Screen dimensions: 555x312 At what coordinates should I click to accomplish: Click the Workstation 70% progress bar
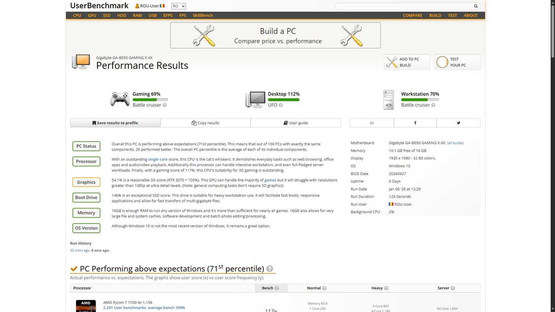click(x=420, y=100)
